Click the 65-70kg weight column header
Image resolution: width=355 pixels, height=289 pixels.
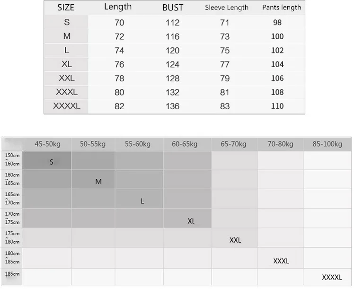pos(233,144)
